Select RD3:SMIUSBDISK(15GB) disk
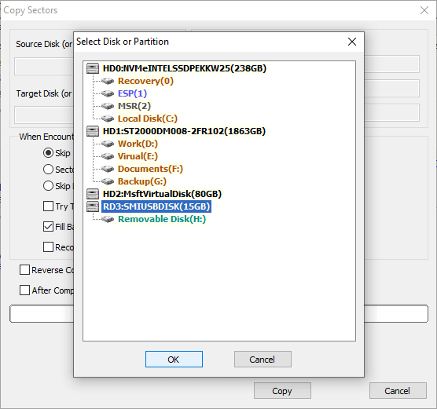The height and width of the screenshot is (409, 437). [x=156, y=206]
